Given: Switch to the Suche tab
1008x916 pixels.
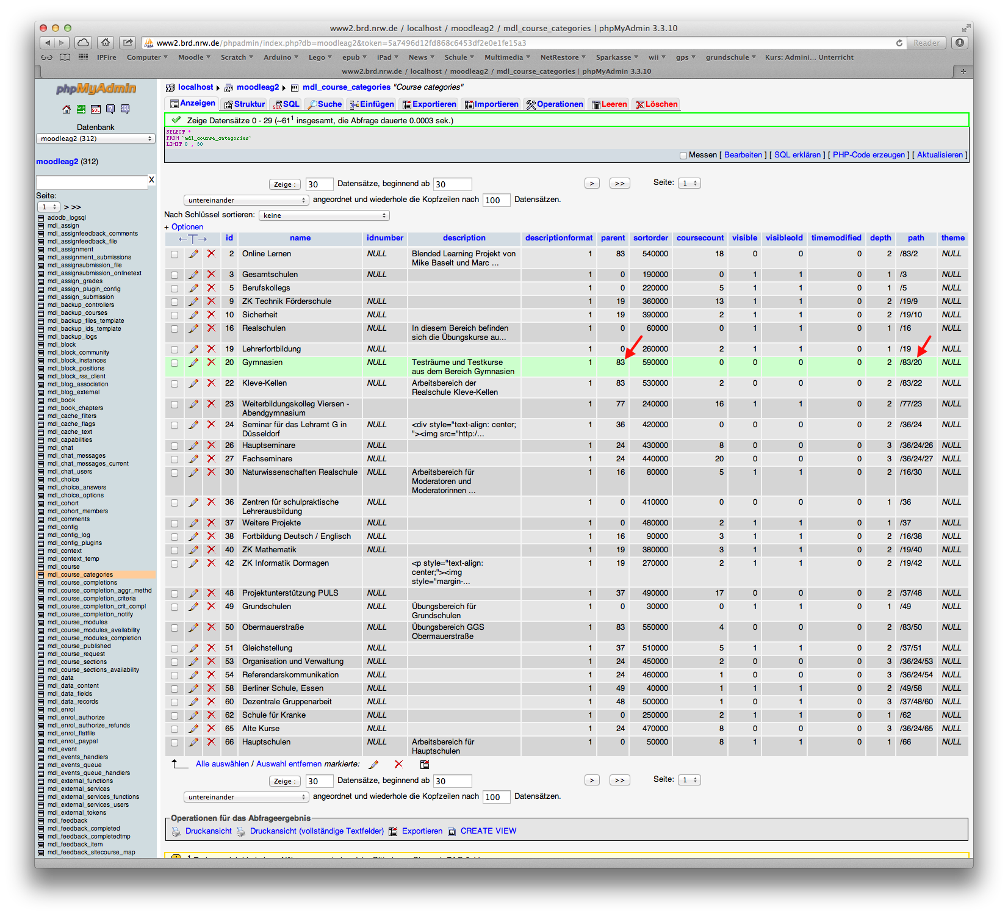Looking at the screenshot, I should [x=325, y=104].
